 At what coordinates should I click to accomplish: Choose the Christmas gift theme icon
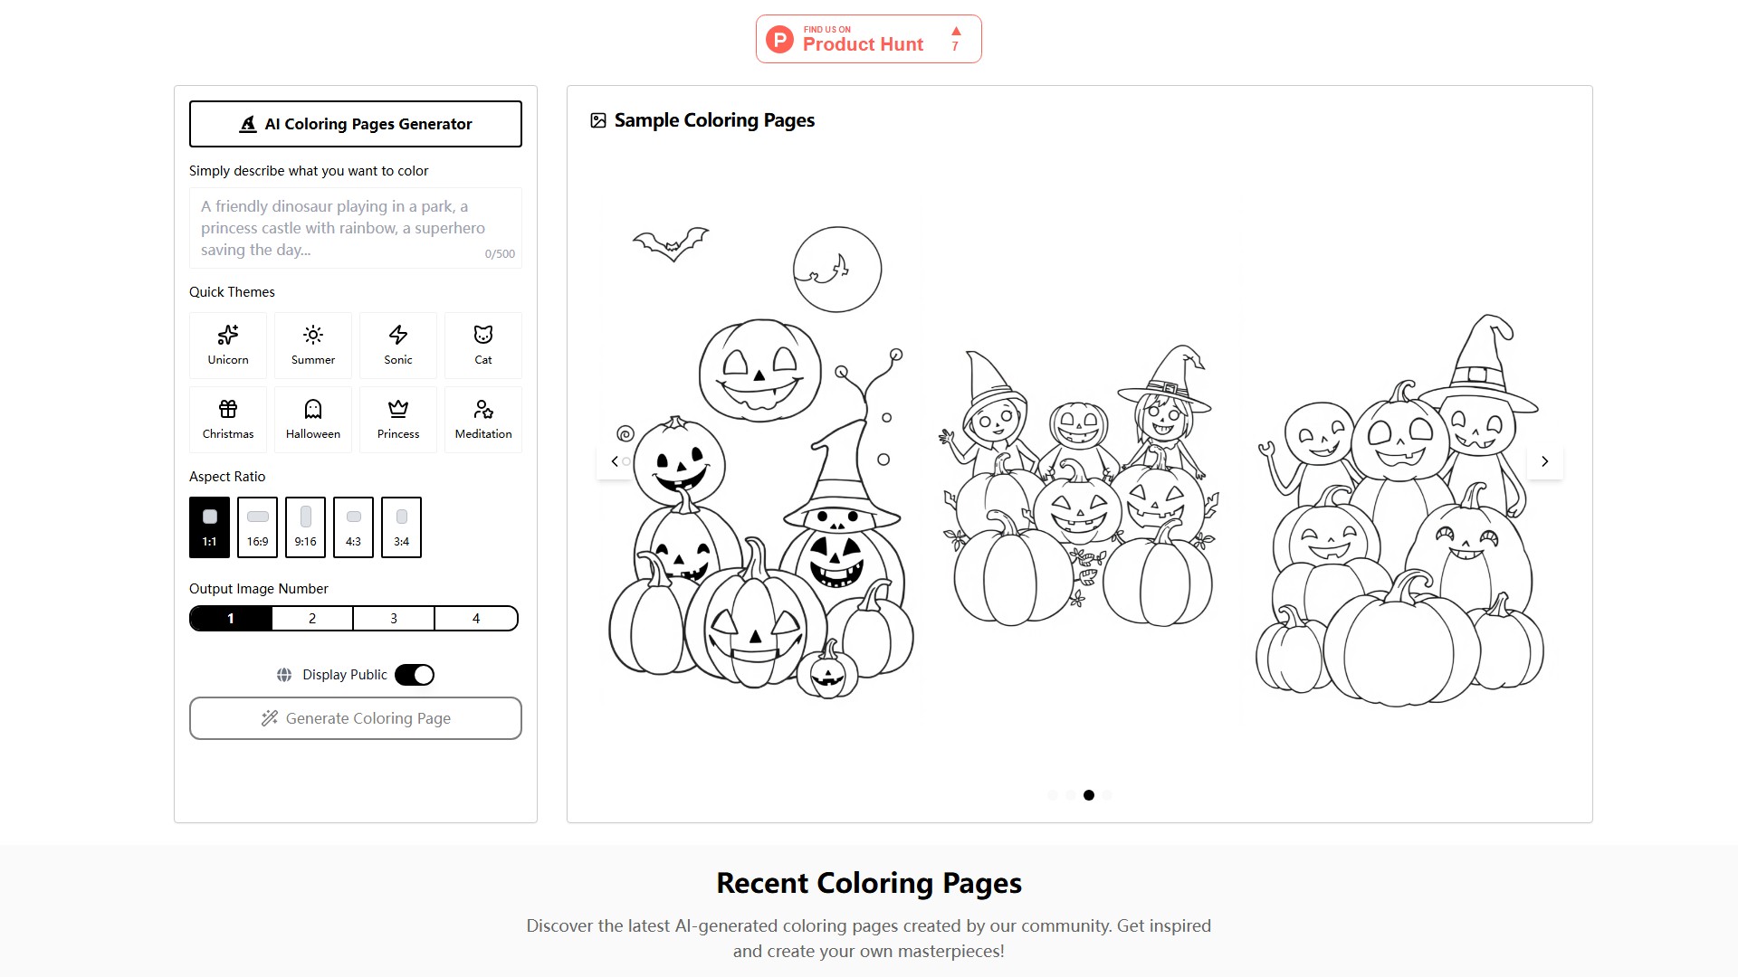228,419
